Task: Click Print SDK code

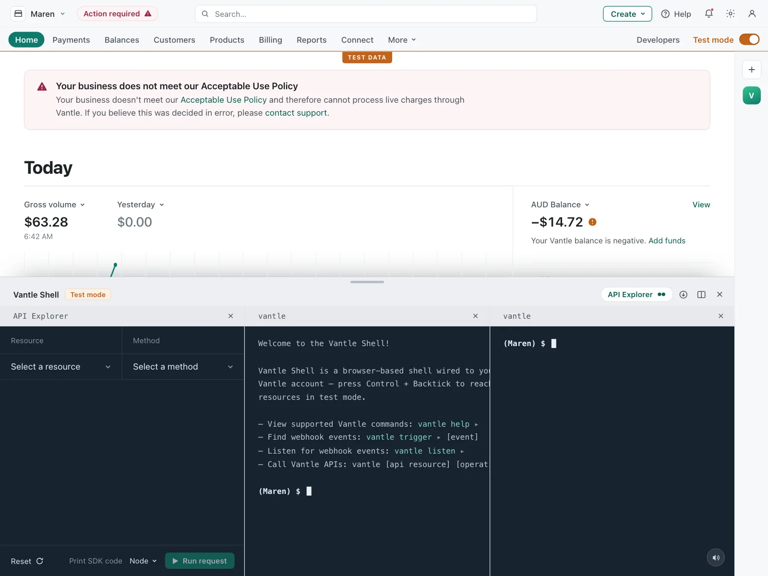Action: click(x=96, y=561)
